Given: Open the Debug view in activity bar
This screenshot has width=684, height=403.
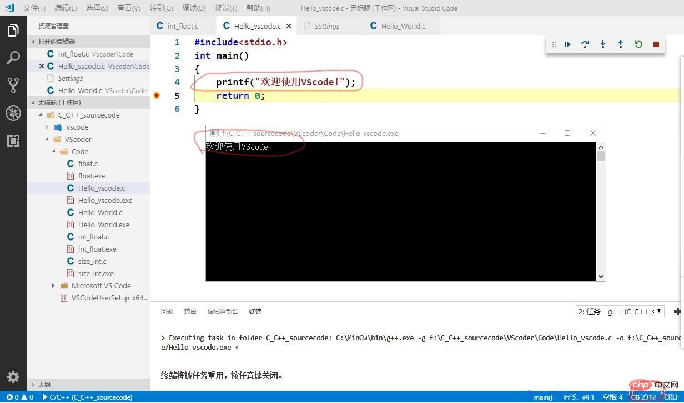Looking at the screenshot, I should [x=13, y=113].
